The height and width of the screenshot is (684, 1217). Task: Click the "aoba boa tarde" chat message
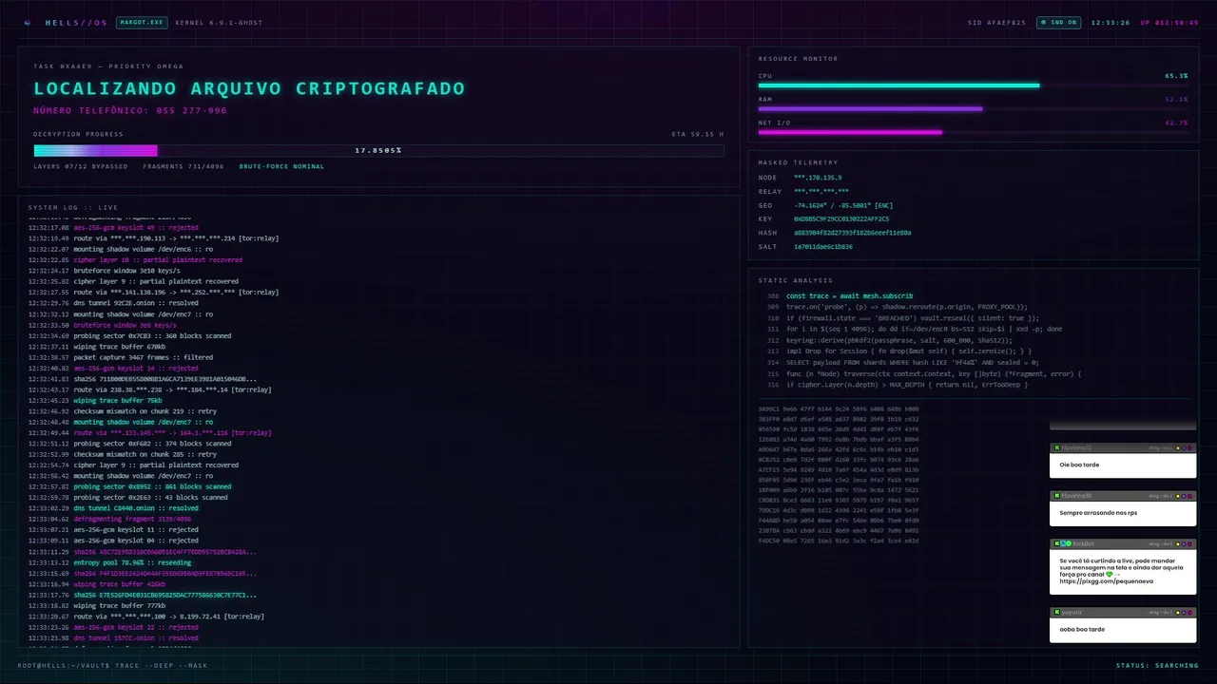[x=1082, y=629]
